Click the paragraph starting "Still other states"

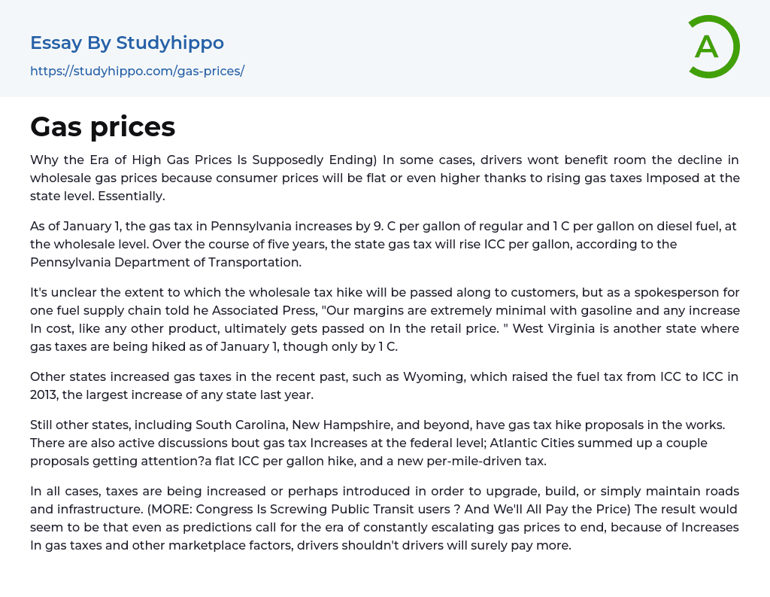point(384,443)
